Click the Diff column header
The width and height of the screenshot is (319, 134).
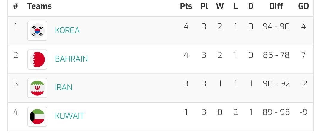pyautogui.click(x=276, y=6)
